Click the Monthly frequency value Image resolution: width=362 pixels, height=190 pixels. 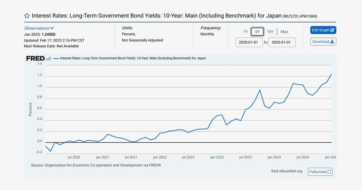tap(207, 34)
